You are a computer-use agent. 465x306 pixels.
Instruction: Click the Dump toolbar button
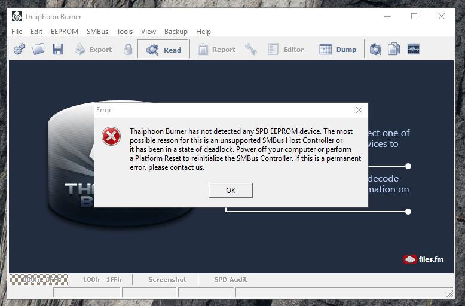tap(338, 50)
